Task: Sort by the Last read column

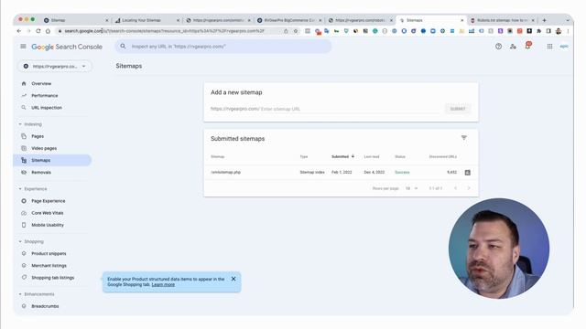Action: pyautogui.click(x=372, y=156)
